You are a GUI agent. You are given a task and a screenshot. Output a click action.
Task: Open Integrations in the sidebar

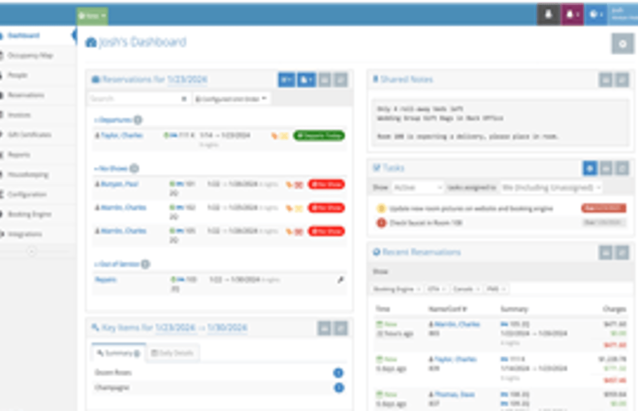pos(25,234)
